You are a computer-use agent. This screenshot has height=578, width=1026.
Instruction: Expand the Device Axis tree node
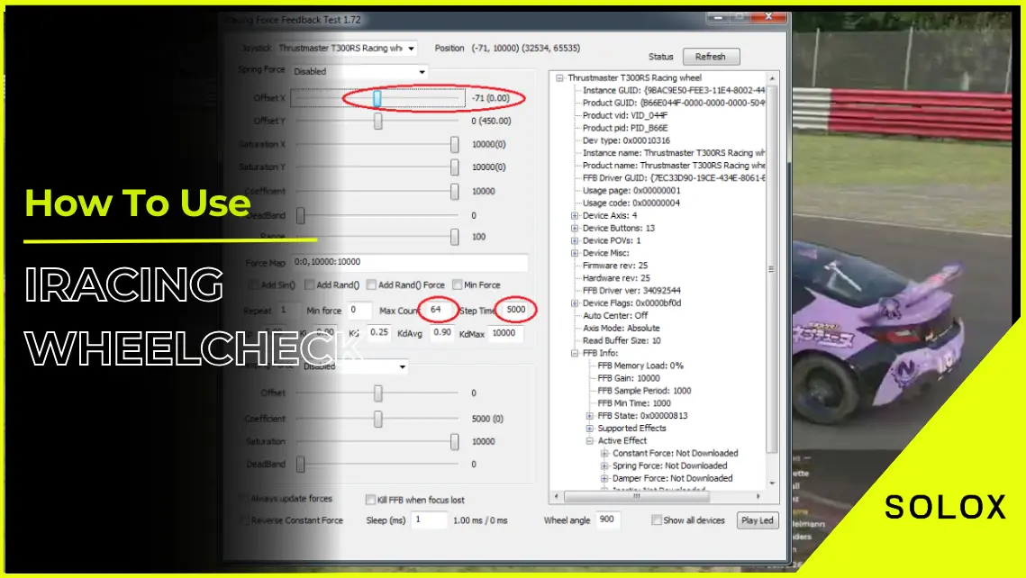[x=575, y=216]
